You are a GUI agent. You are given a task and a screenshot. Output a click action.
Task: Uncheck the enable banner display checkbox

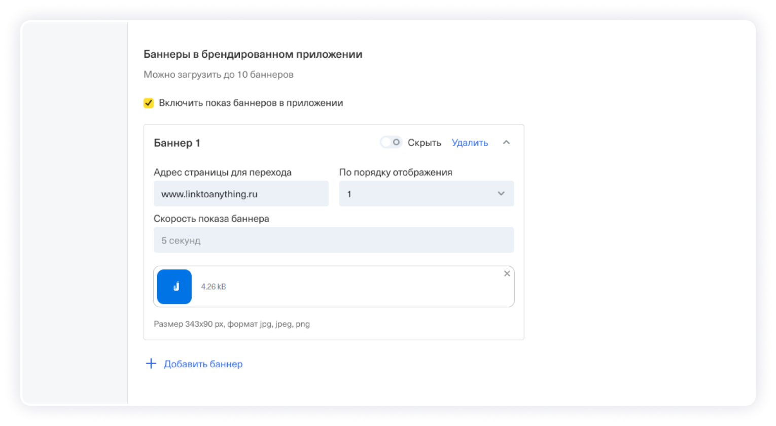click(x=149, y=103)
